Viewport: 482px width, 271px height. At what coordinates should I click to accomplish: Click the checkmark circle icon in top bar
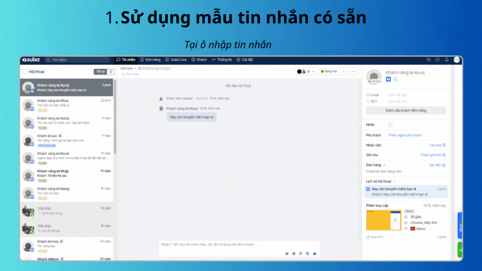(x=438, y=60)
